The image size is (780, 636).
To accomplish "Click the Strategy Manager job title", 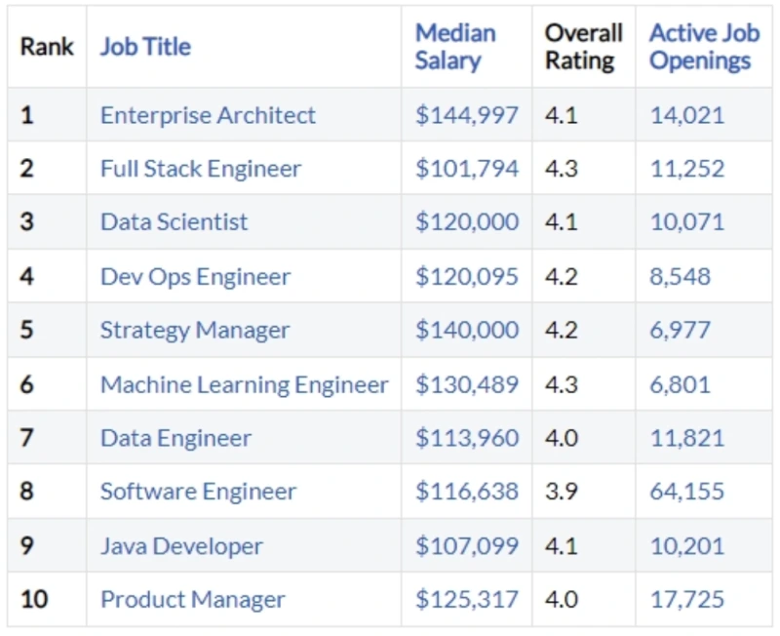I will click(x=195, y=330).
